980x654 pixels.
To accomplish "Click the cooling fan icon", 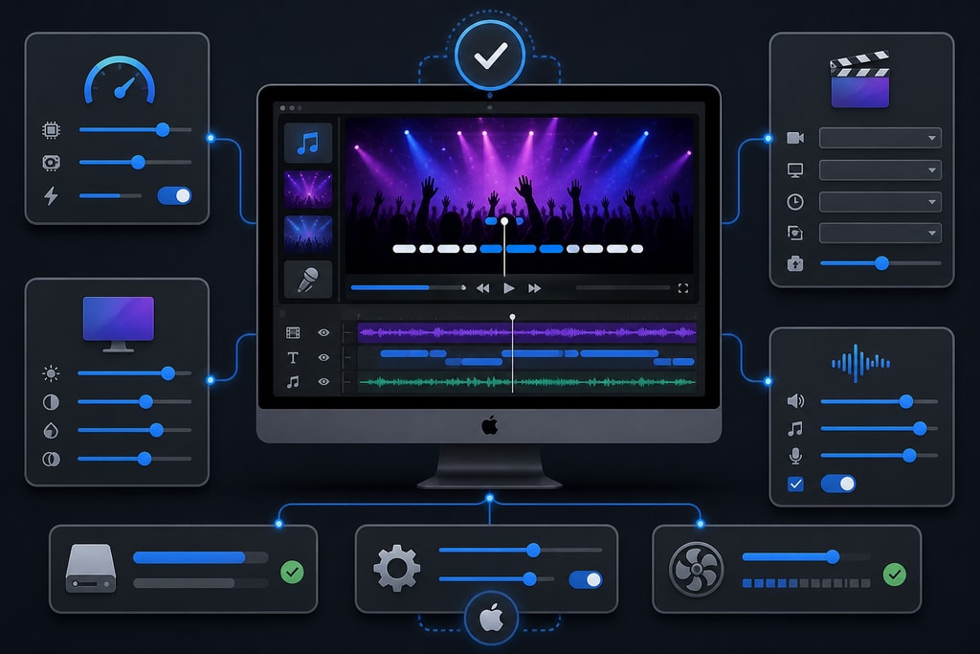I will point(697,570).
